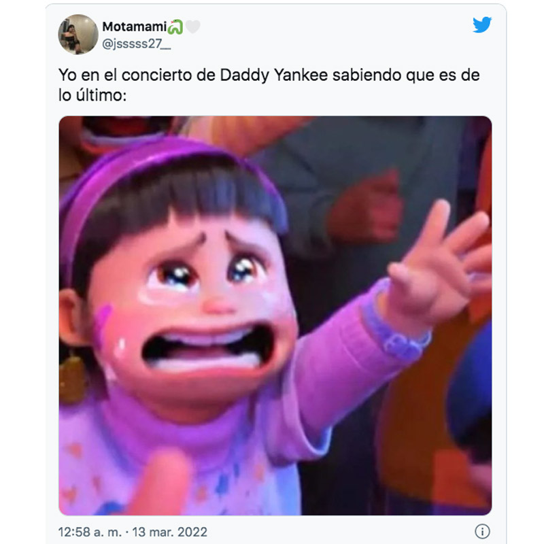The width and height of the screenshot is (544, 544).
Task: Open Motamami's profile avatar
Action: click(x=78, y=35)
